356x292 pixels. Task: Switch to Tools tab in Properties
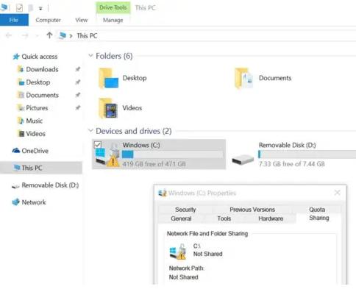(224, 218)
